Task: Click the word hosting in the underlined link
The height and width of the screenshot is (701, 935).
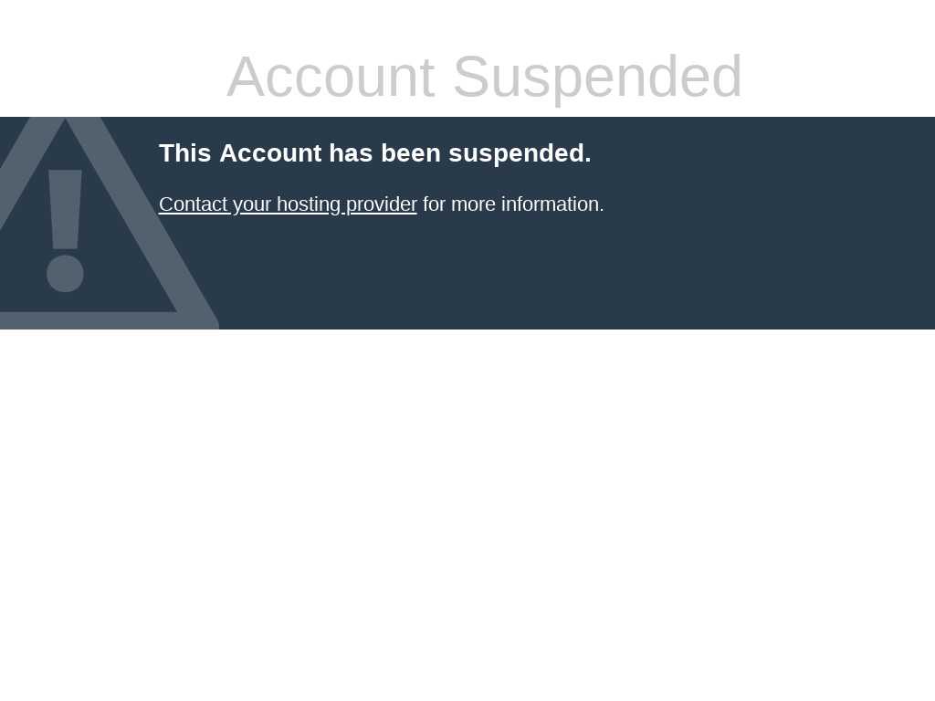Action: [309, 204]
